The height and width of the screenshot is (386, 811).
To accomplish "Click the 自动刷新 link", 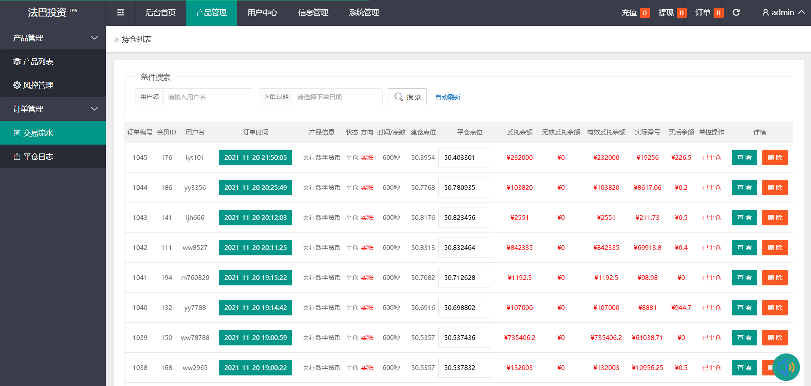I will [x=448, y=97].
